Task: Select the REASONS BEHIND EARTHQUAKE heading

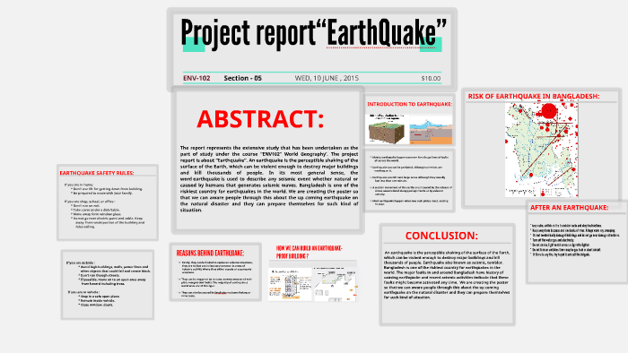Action: pos(210,253)
